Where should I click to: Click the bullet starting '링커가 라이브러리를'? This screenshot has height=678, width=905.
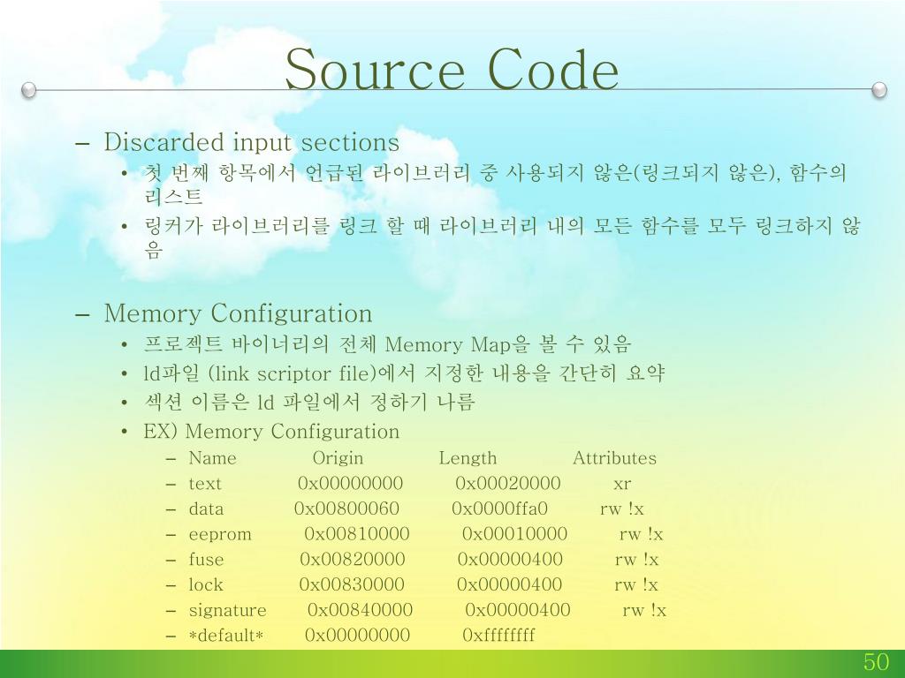502,237
